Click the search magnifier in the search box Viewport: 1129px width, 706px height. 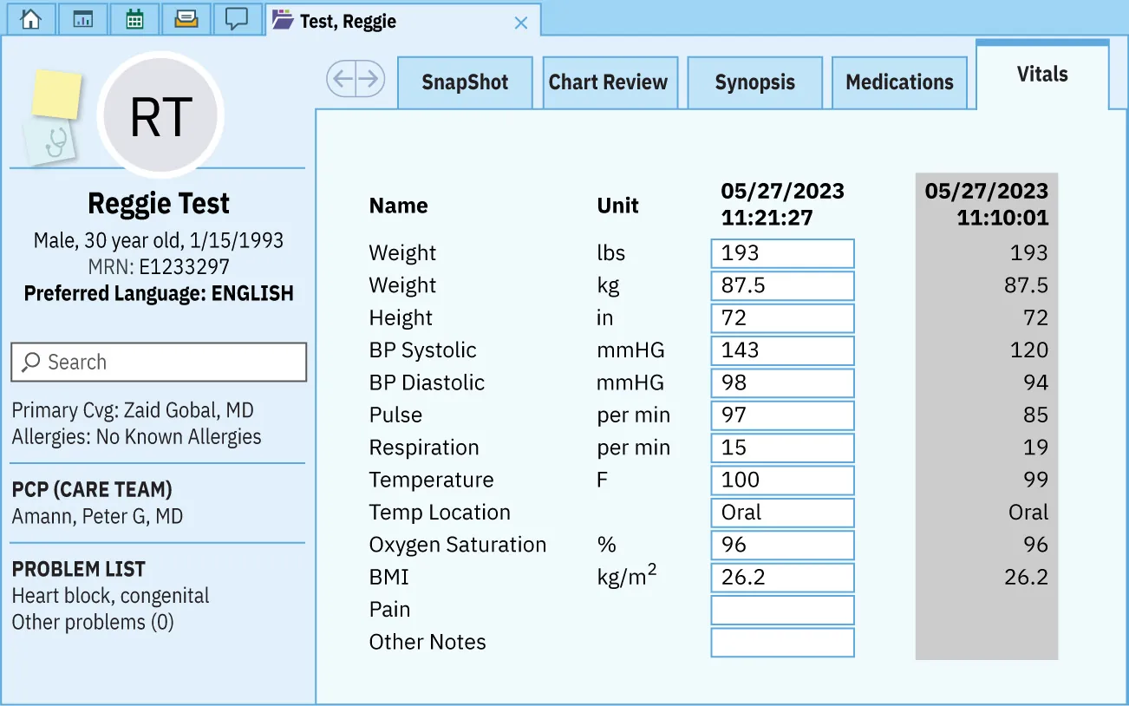coord(30,362)
